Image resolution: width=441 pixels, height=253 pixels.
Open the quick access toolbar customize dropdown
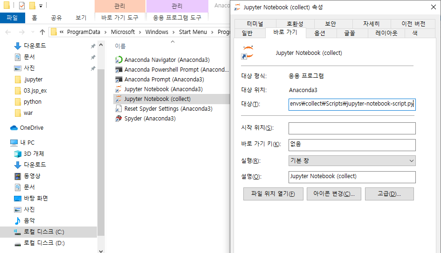41,6
